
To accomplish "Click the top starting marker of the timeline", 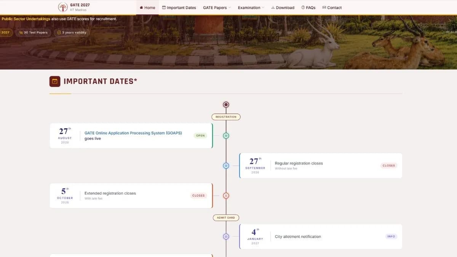I will point(226,104).
